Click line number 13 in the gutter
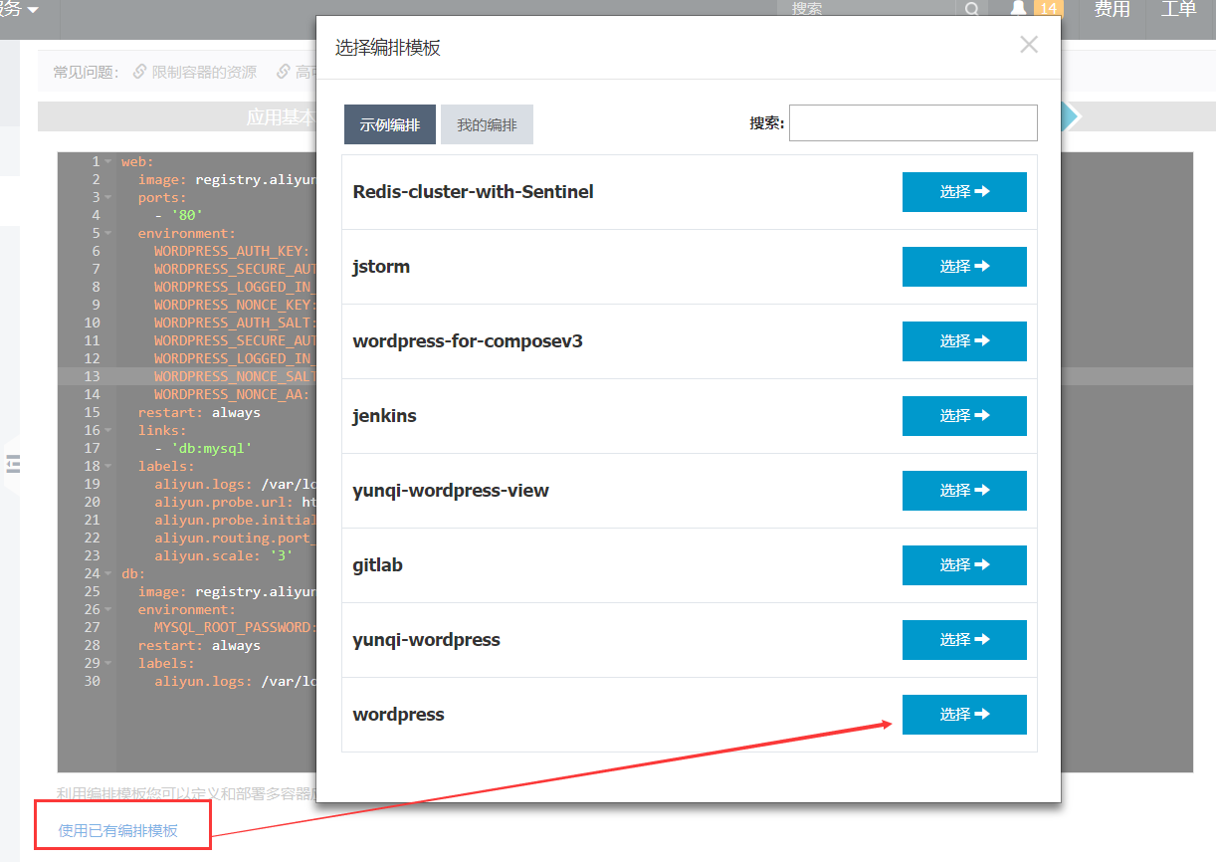 (92, 376)
